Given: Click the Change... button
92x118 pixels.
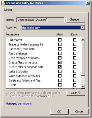Looking at the screenshot, I should click(76, 20).
